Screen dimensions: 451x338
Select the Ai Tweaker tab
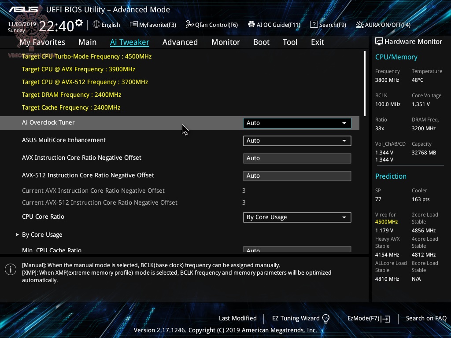129,42
